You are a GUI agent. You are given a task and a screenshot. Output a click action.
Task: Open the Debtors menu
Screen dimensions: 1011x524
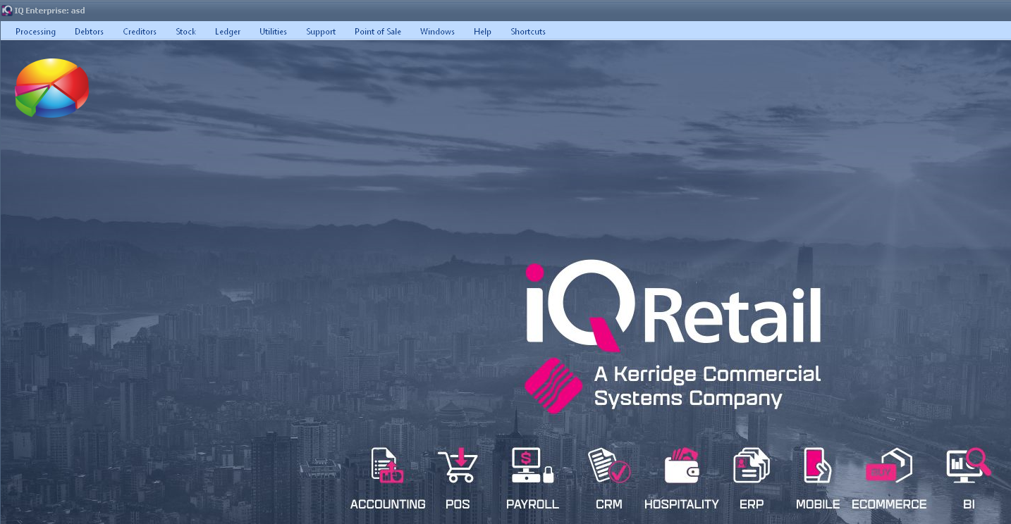coord(89,31)
